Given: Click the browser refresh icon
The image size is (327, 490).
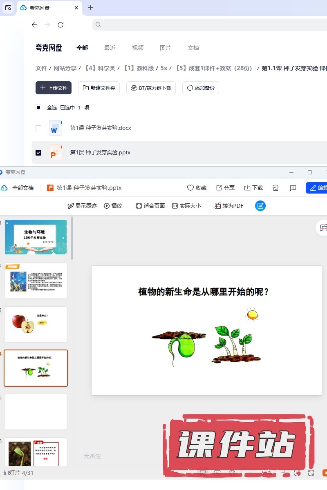Looking at the screenshot, I should tap(60, 25).
